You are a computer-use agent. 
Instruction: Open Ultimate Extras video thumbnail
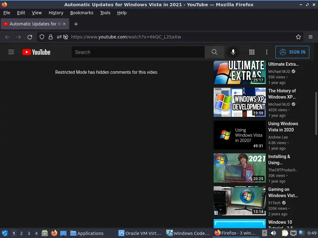(x=239, y=72)
